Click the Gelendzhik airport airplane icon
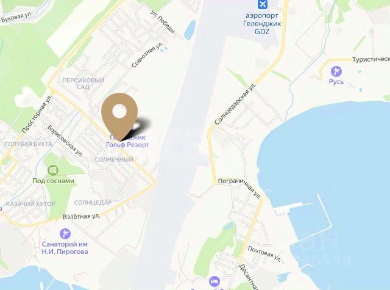 pos(262,4)
